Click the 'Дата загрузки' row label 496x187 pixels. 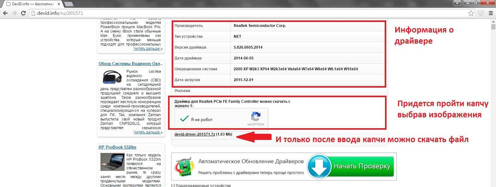(187, 80)
